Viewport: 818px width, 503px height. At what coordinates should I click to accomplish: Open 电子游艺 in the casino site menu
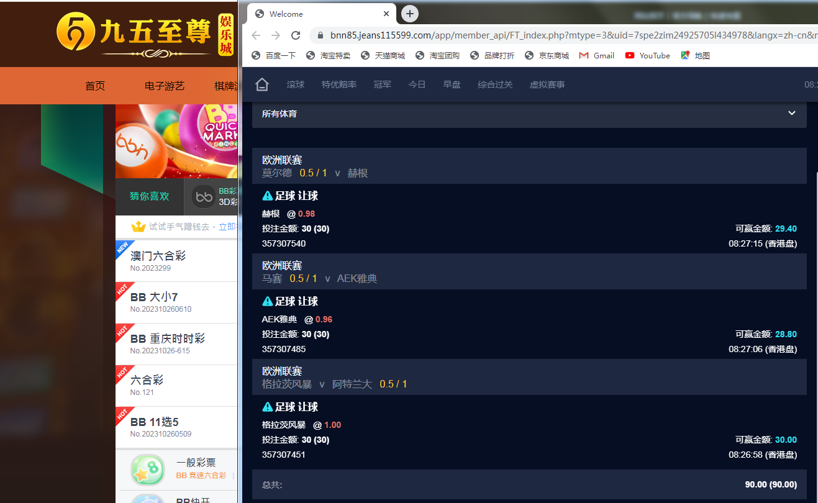(x=165, y=86)
